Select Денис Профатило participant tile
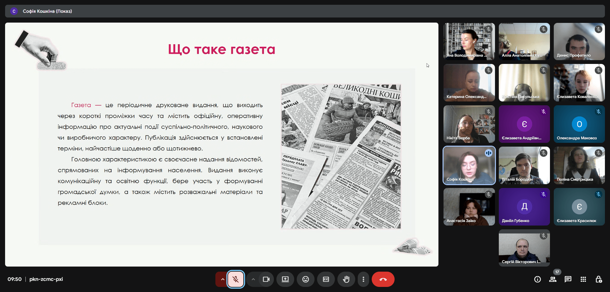Image resolution: width=610 pixels, height=292 pixels. [579, 41]
